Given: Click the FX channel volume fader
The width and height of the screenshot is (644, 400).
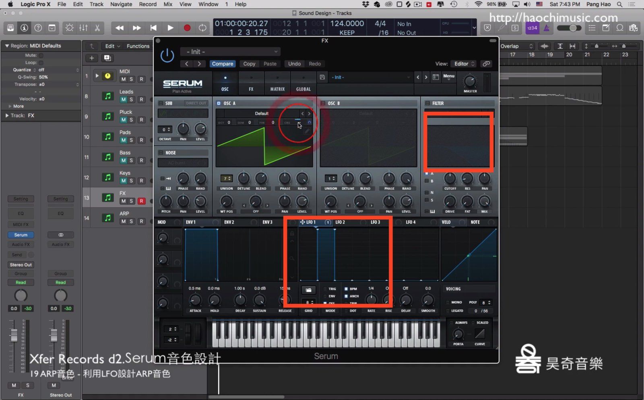Looking at the screenshot, I should click(14, 335).
